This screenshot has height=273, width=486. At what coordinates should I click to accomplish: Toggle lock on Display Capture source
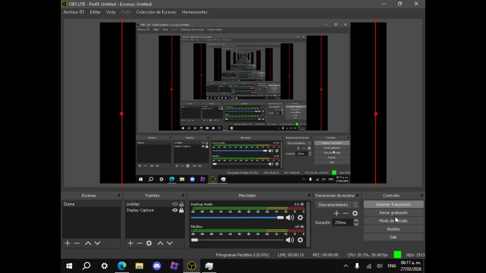tap(181, 210)
